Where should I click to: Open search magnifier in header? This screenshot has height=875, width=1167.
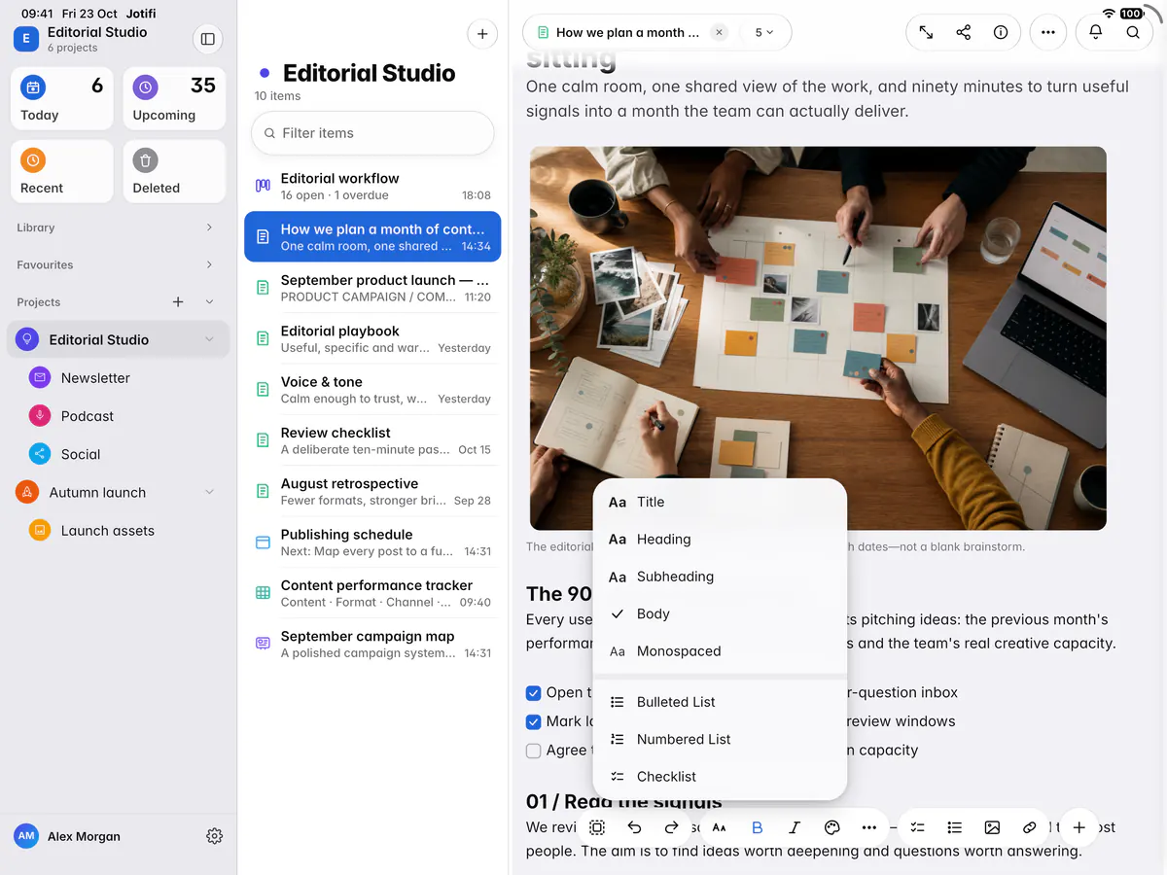click(x=1133, y=32)
